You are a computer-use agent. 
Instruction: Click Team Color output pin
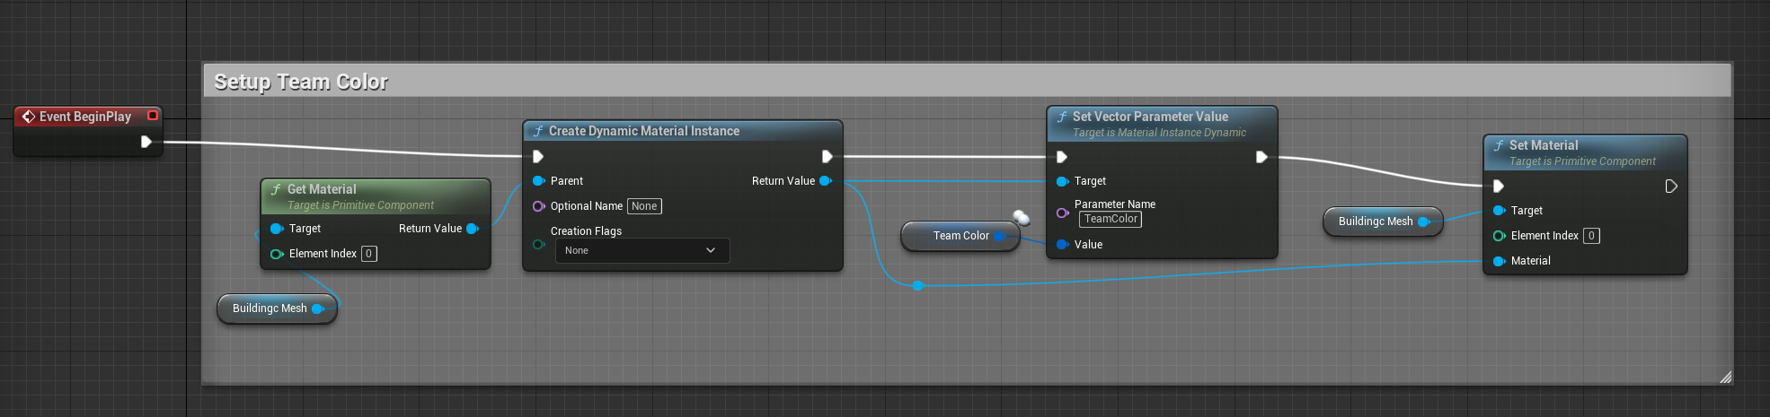coord(1000,236)
